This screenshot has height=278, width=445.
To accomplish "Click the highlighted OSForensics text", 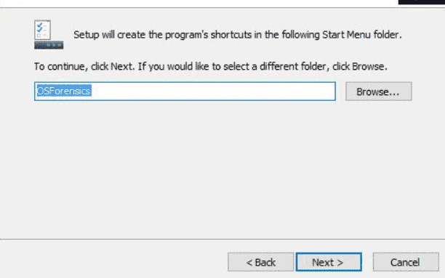I will (64, 91).
